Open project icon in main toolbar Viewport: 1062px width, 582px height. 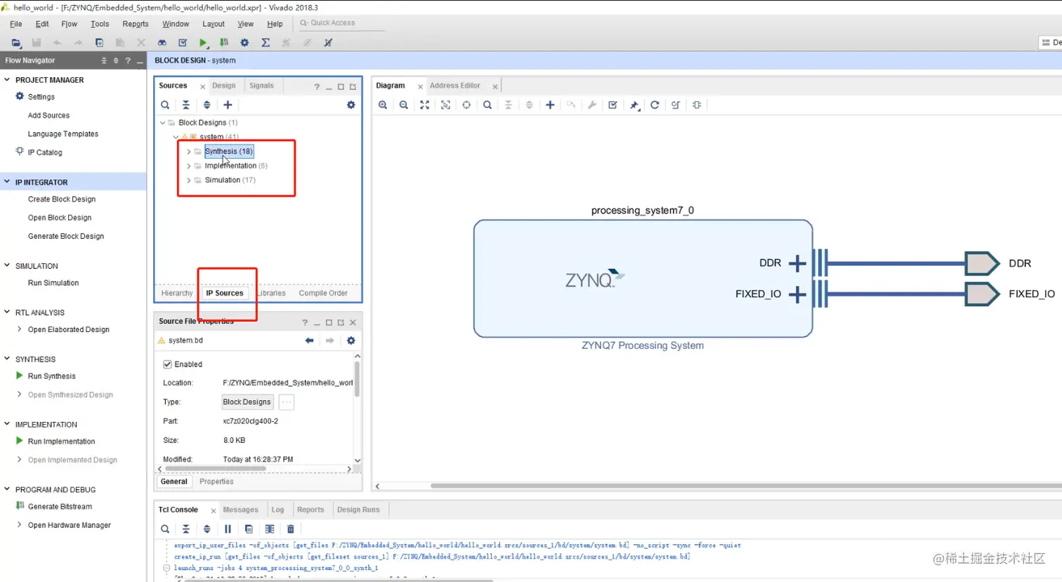16,43
